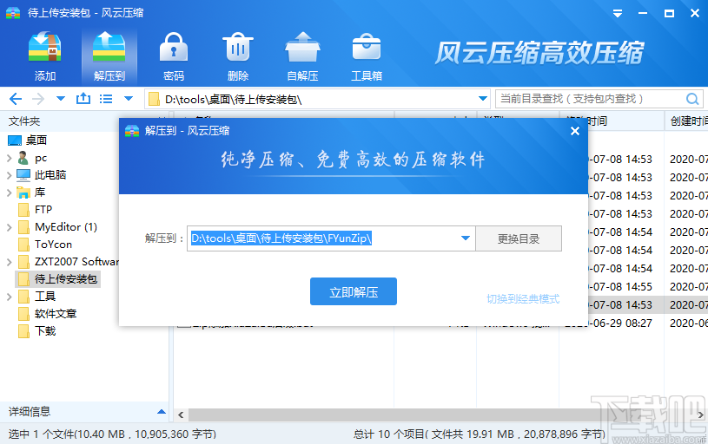Click the 更换目录 button
The image size is (708, 444).
(519, 238)
